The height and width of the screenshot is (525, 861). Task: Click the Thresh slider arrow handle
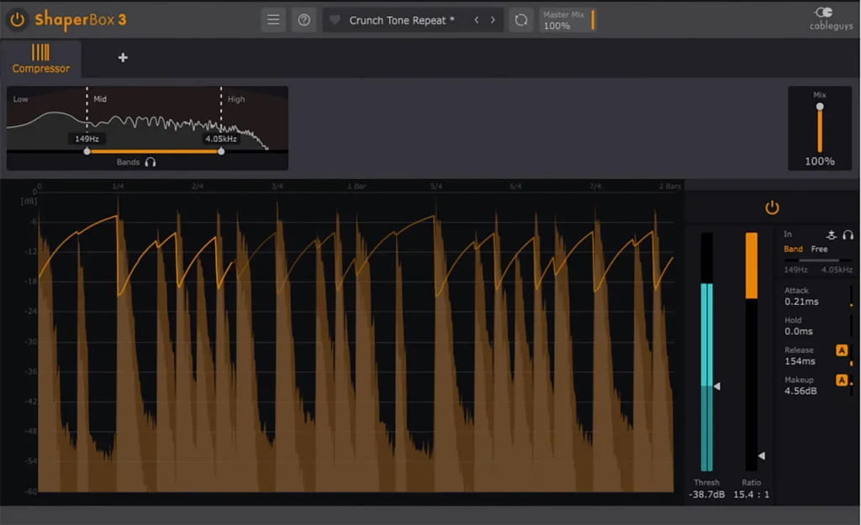click(x=716, y=386)
